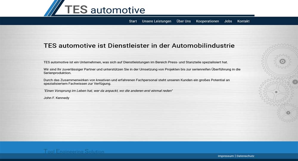The image size is (298, 161).
Task: Click the Tool Engineering Solution footer text
Action: tap(74, 151)
